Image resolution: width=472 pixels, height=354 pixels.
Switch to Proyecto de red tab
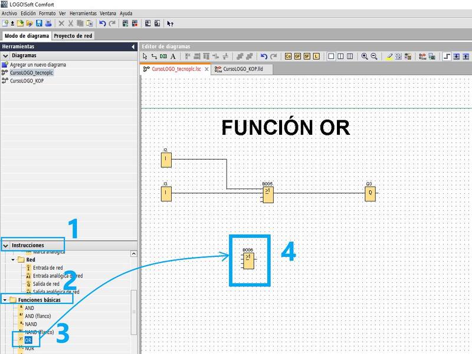[x=73, y=35]
